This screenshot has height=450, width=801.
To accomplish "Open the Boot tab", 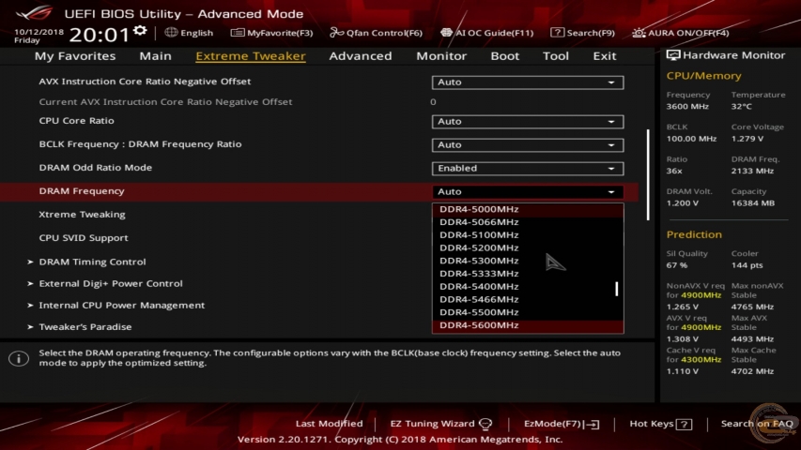I will (x=504, y=55).
